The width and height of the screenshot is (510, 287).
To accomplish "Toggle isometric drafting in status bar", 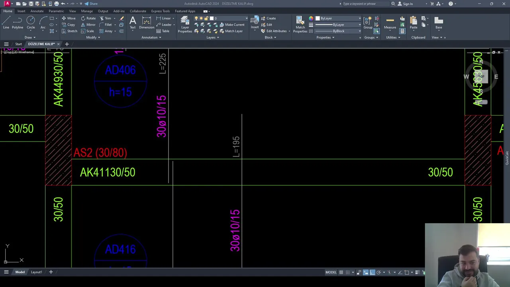I will [x=389, y=272].
